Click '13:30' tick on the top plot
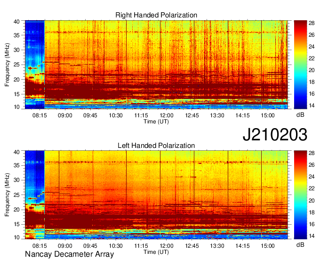This screenshot has height=260, width=320. [217, 115]
